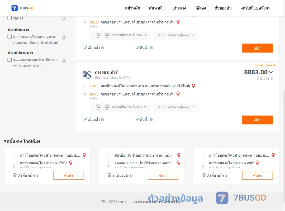
Task: Check the สายใต้ใหม่ origin station filter
Action: point(10,37)
